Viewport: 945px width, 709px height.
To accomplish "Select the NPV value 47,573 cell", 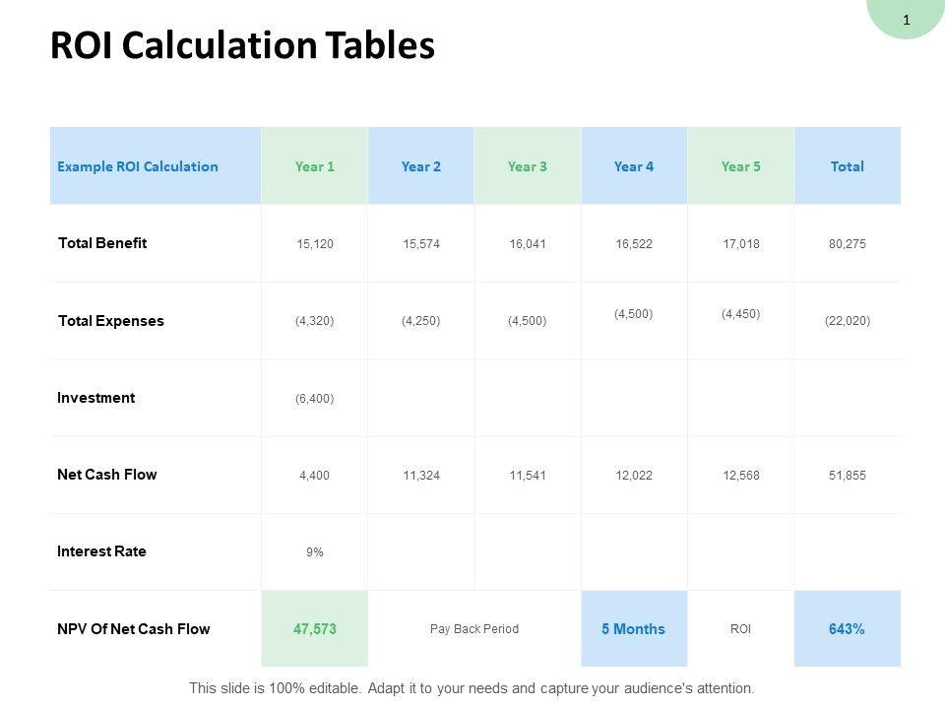I will [x=315, y=629].
